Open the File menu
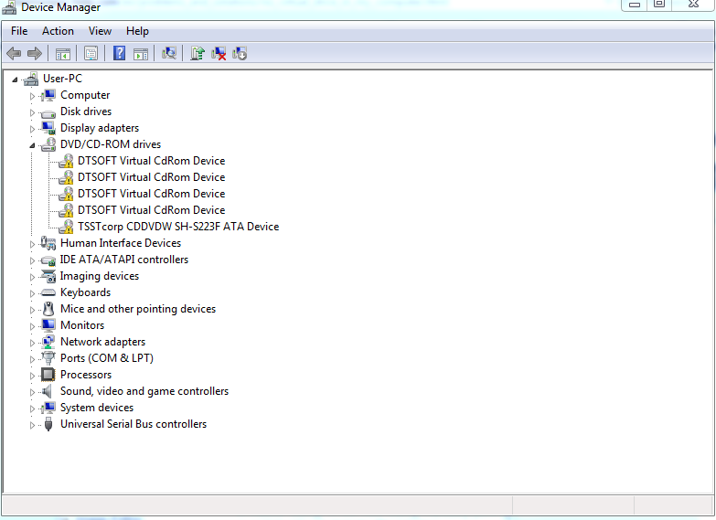716x520 pixels. [19, 31]
